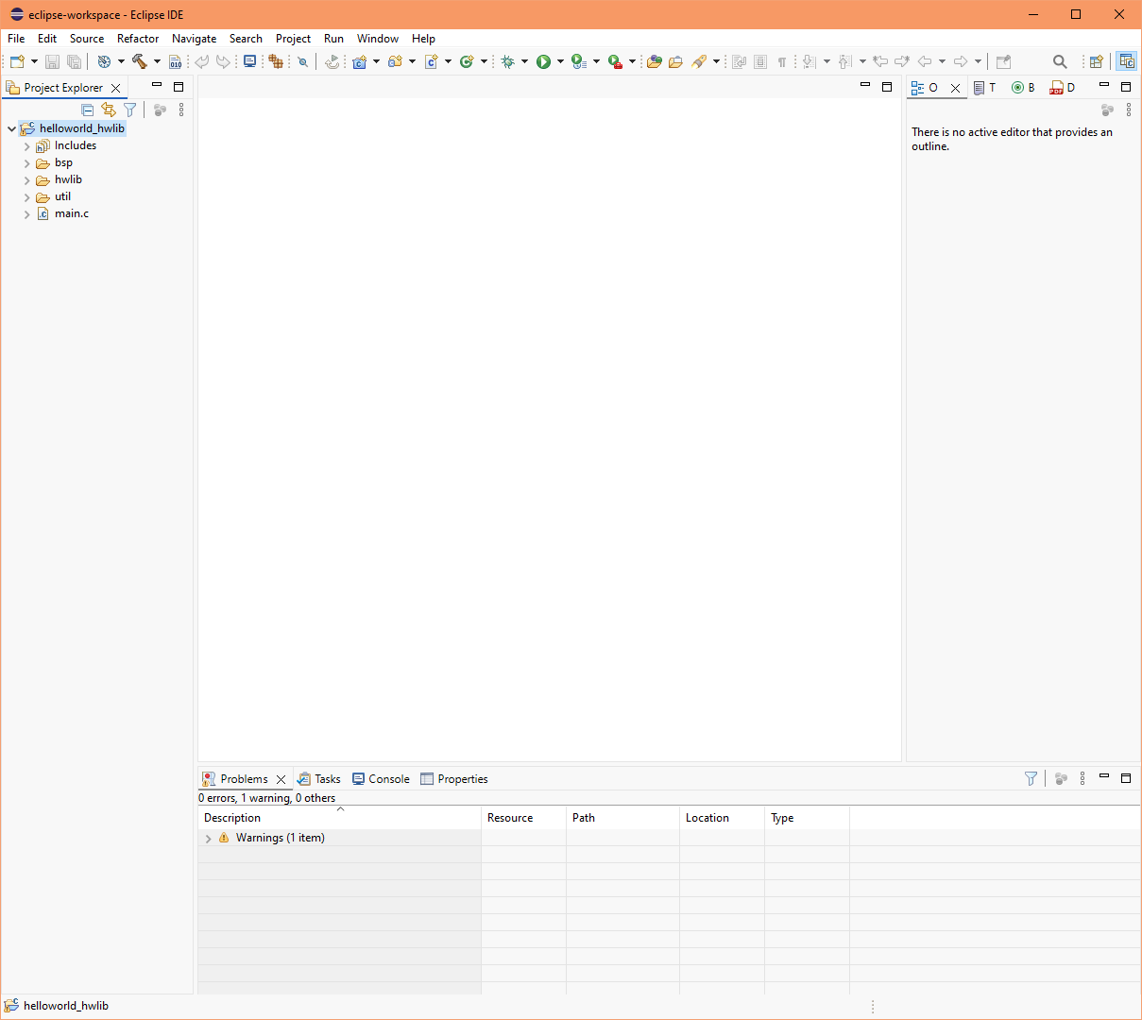Click the New C/C++ Project icon

click(359, 61)
